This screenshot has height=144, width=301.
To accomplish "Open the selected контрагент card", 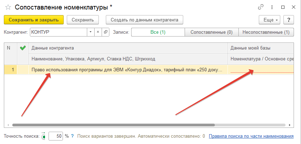I will pyautogui.click(x=105, y=32).
